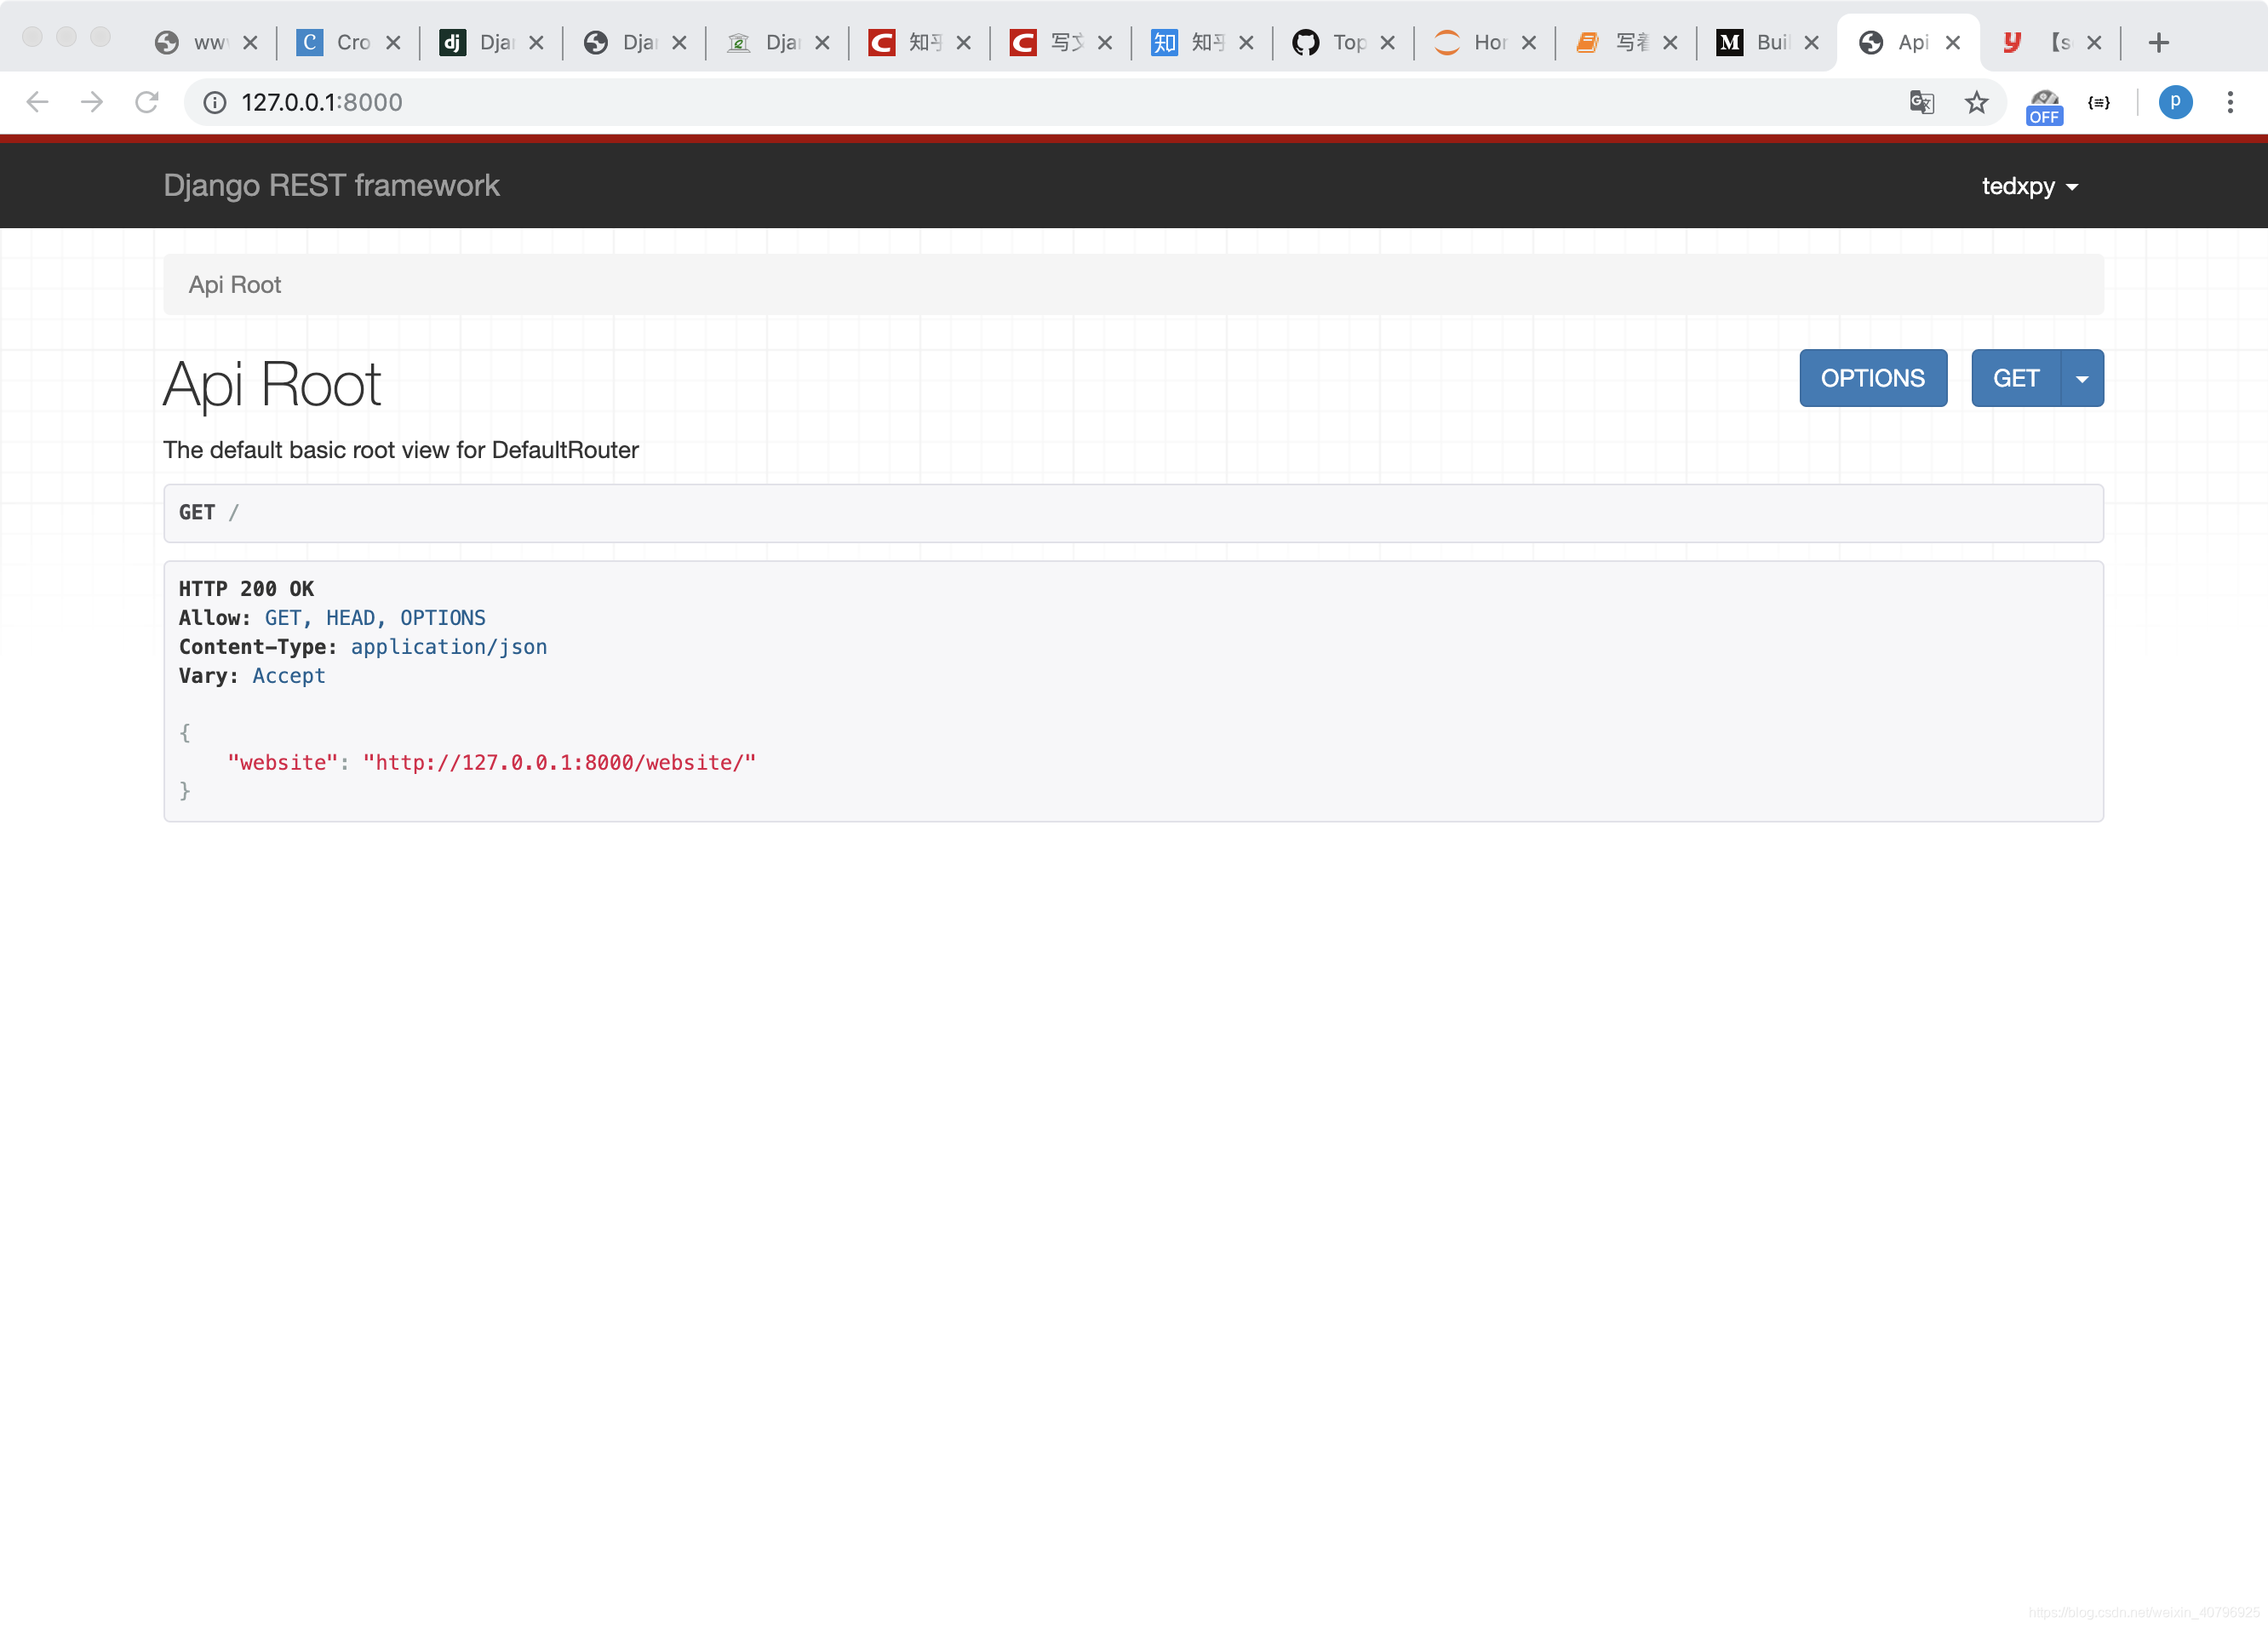Open the Django REST framework brand link

click(x=331, y=185)
